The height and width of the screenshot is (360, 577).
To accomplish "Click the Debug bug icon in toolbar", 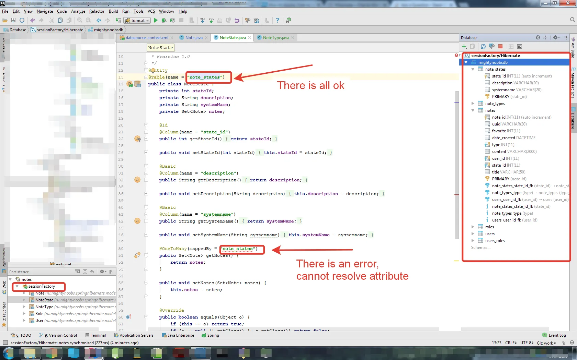I will 164,21.
